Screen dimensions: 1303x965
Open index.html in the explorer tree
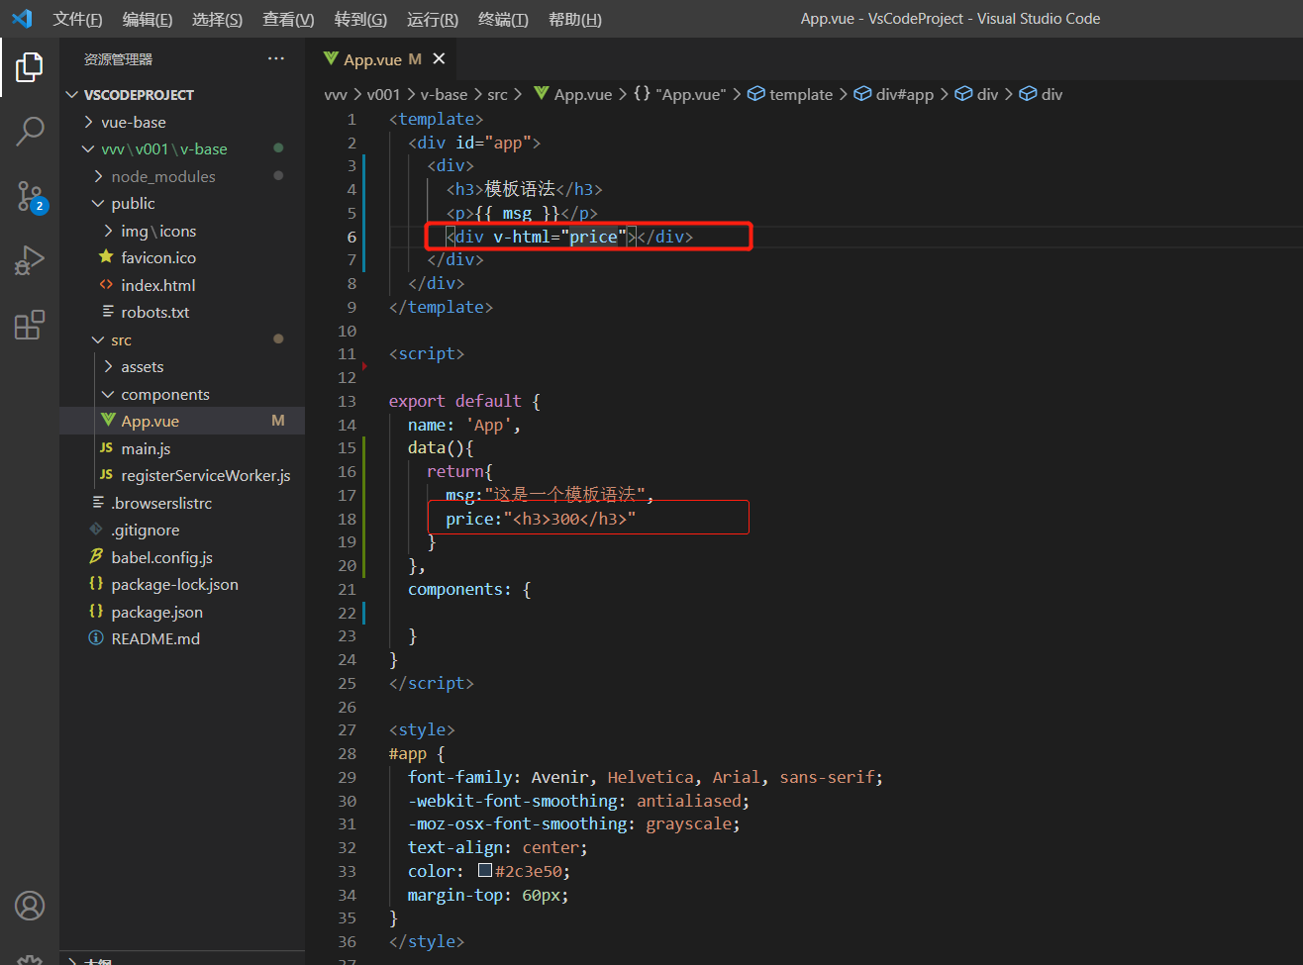[x=182, y=285]
